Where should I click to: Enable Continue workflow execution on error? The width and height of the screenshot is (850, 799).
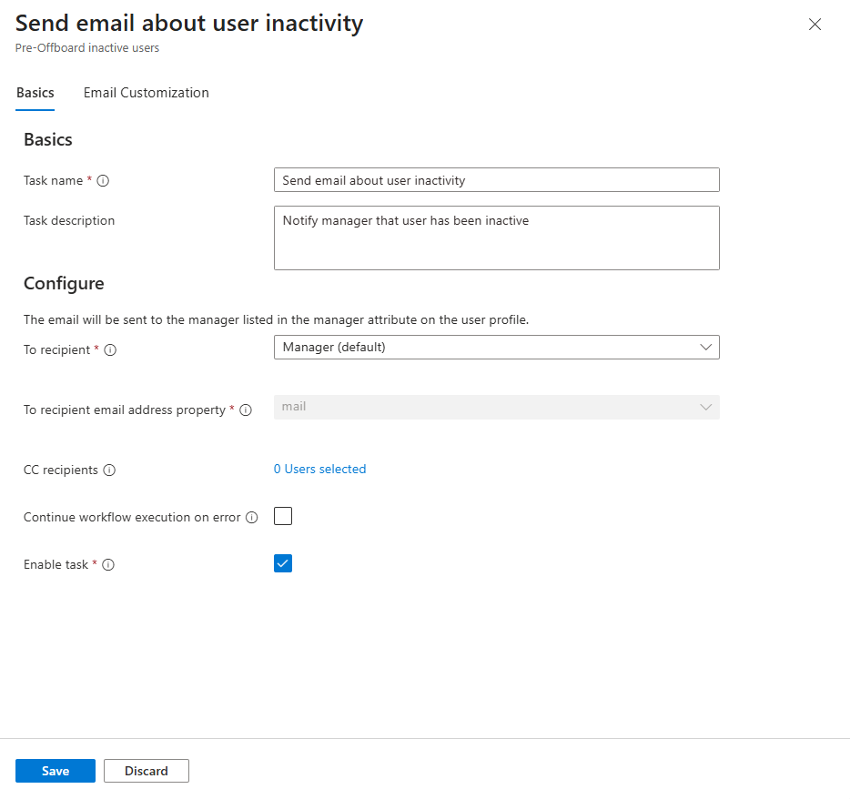point(282,516)
